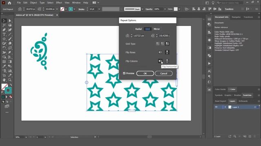
Task: Open Transform link in control bar
Action: coord(229,9)
